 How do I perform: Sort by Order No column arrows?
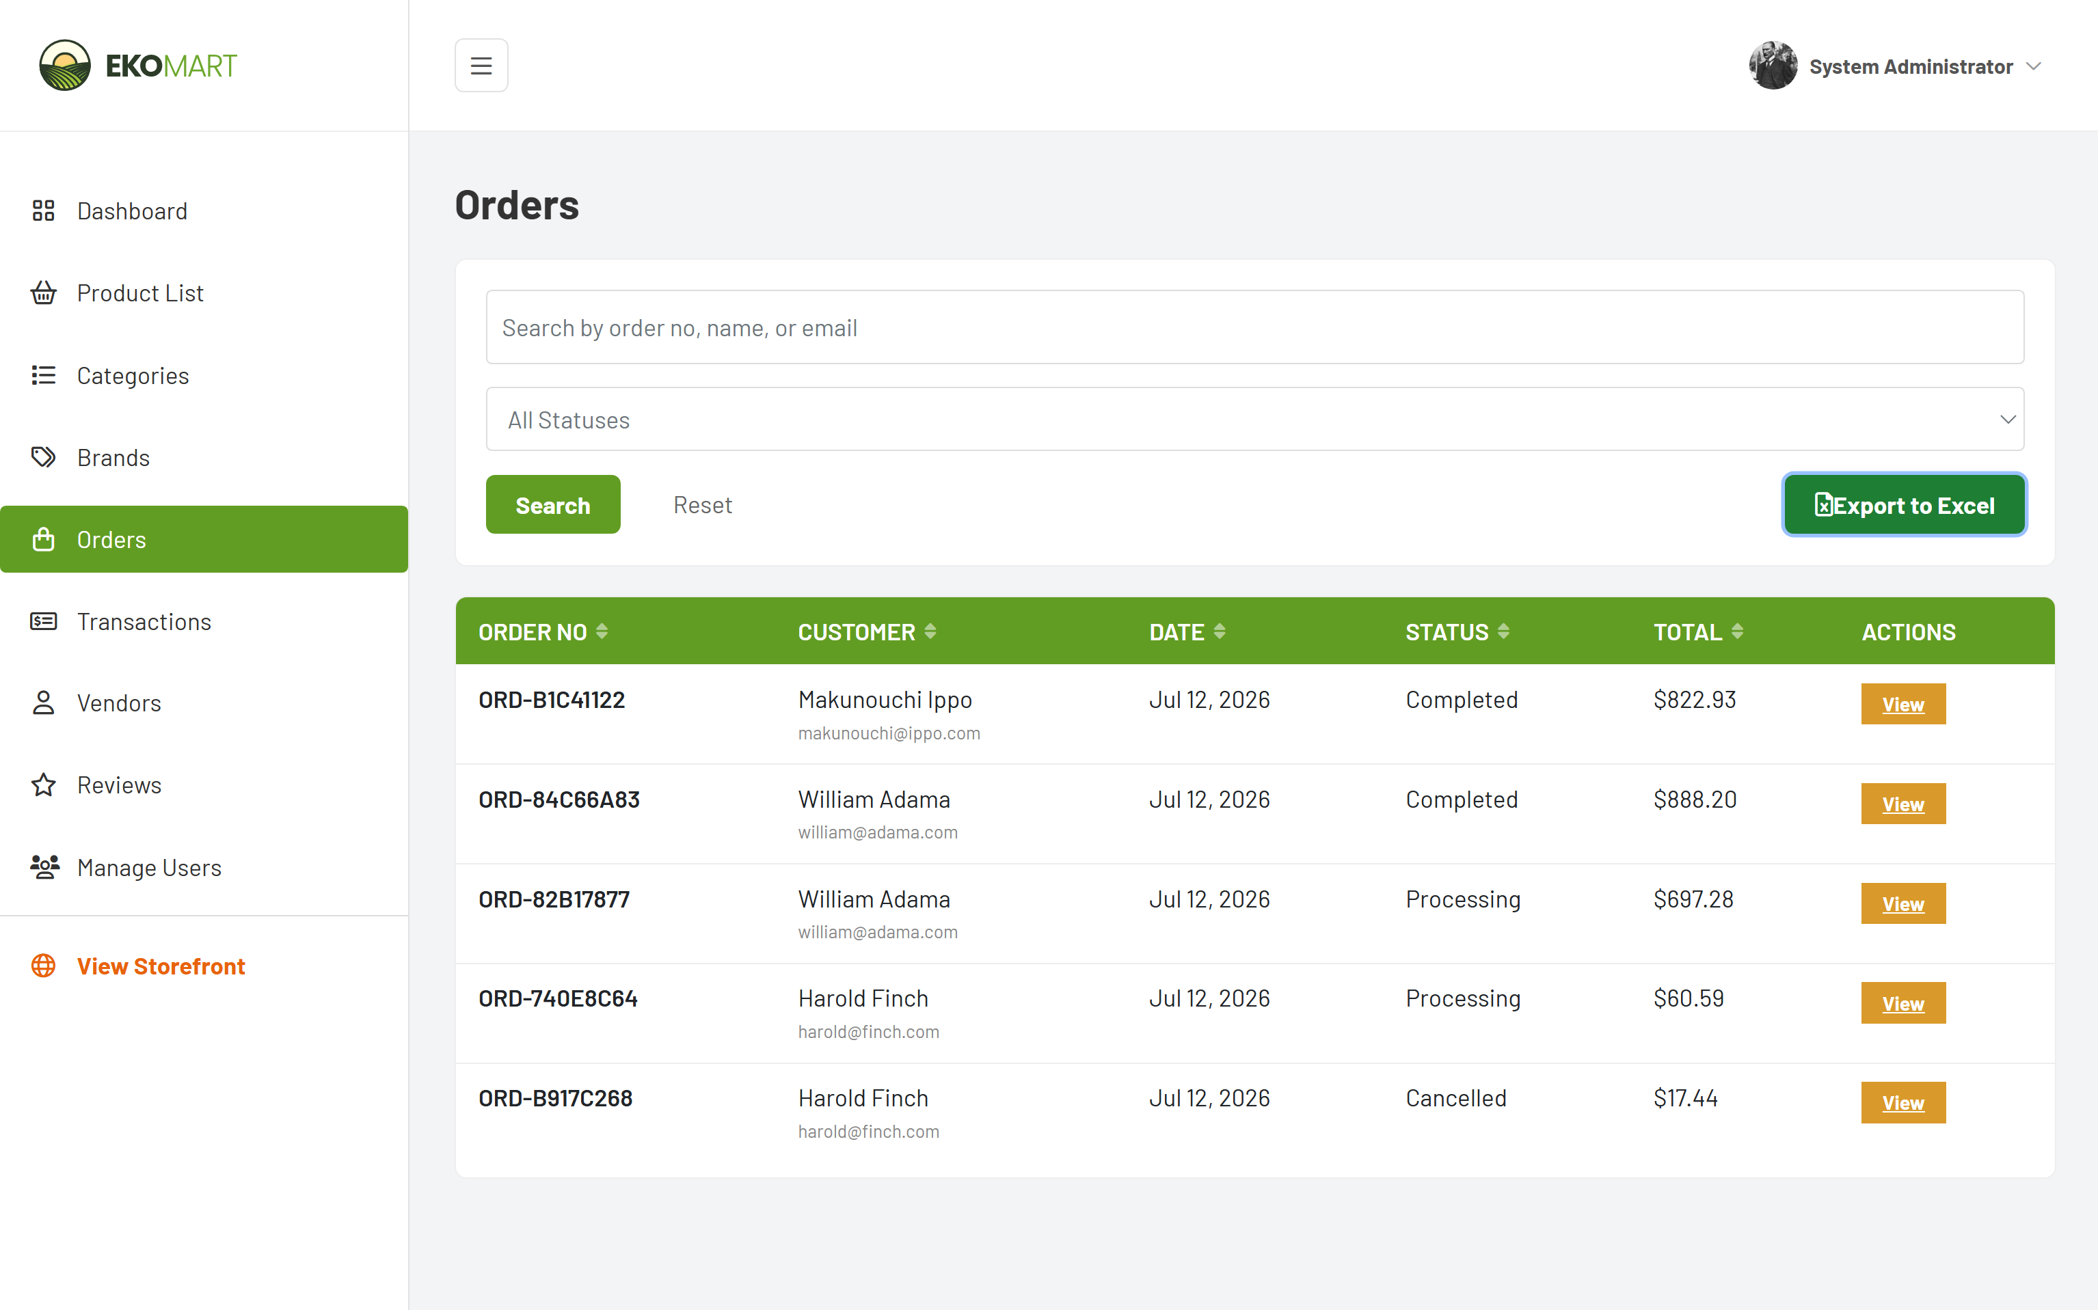[602, 631]
